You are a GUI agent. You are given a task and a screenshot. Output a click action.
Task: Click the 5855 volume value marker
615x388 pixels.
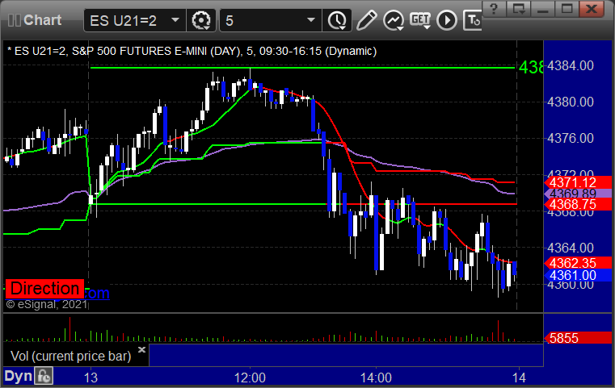(578, 338)
